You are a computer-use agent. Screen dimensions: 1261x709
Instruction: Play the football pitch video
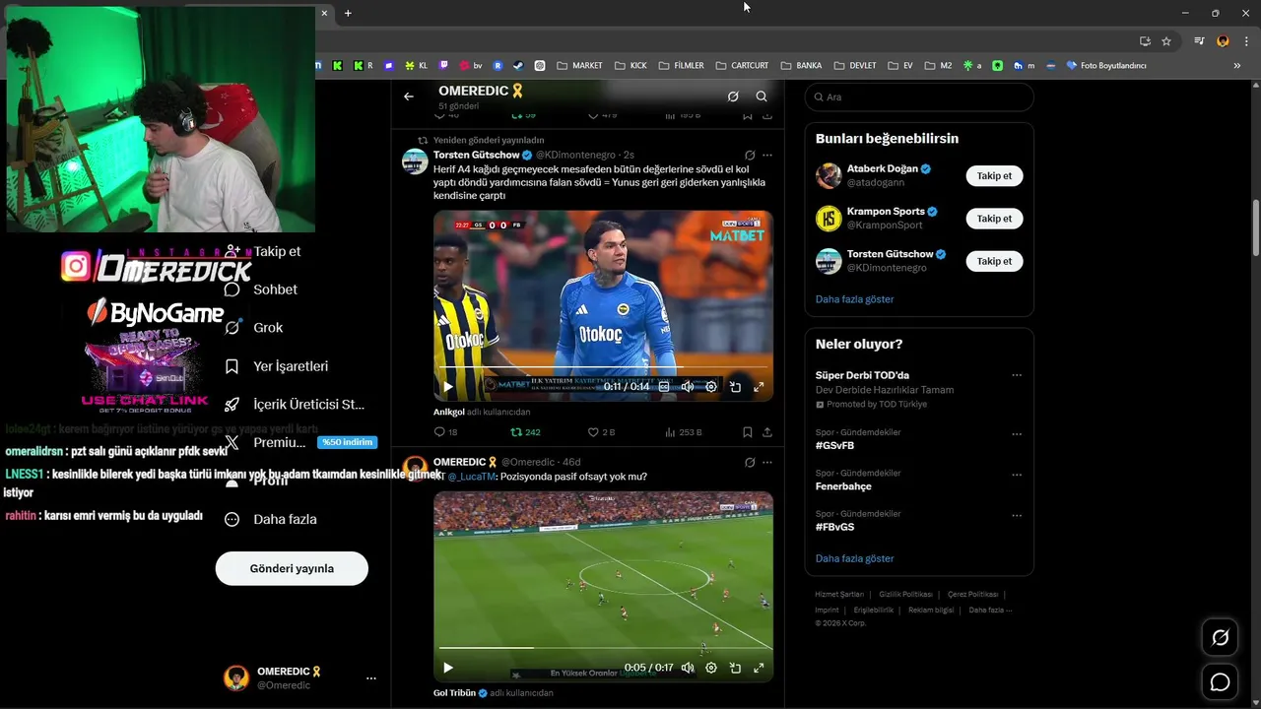click(448, 668)
